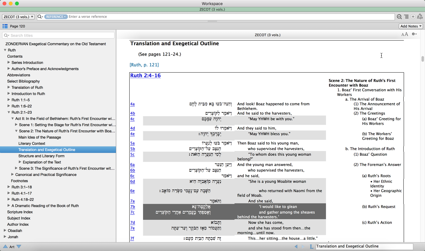Expand the Jonah tree node

tap(5, 237)
